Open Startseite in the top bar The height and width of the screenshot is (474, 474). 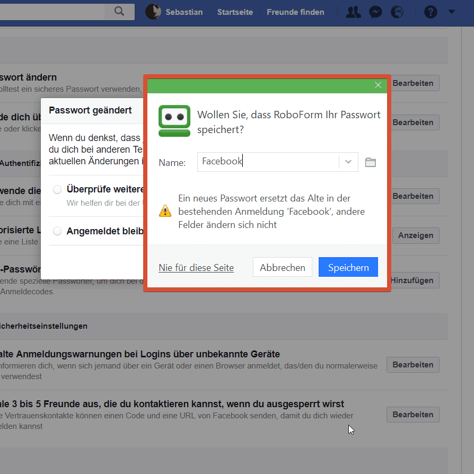tap(235, 12)
